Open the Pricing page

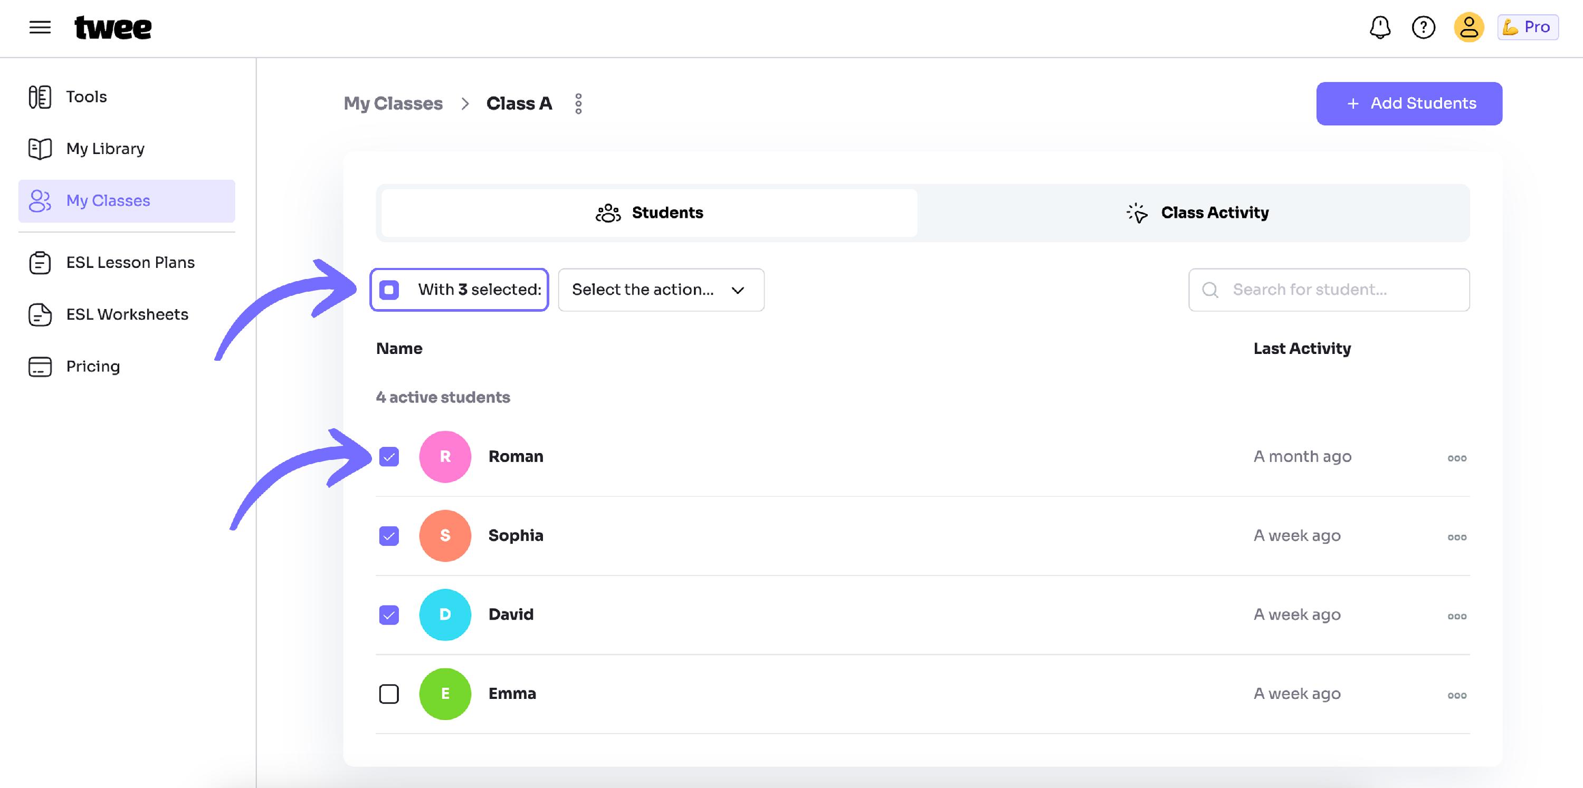coord(127,367)
